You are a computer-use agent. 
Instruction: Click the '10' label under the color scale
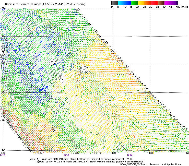click(x=125, y=7)
